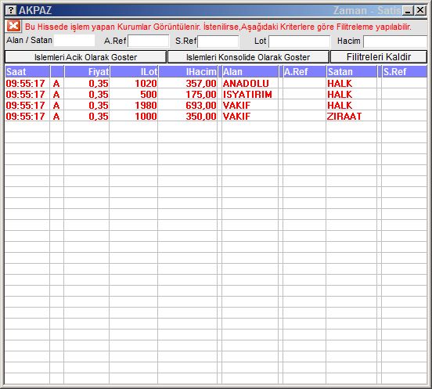432x389 pixels.
Task: Sort by S.Ref column header
Action: click(405, 72)
